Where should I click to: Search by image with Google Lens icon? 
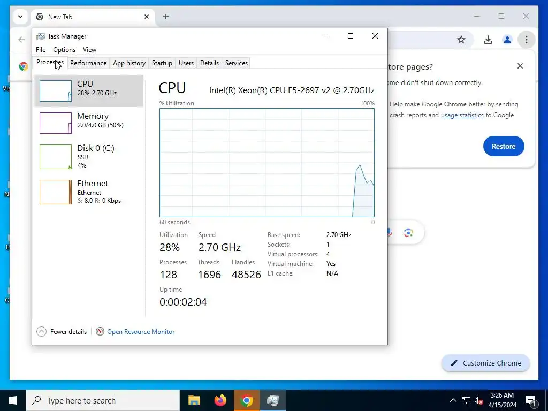pyautogui.click(x=408, y=232)
